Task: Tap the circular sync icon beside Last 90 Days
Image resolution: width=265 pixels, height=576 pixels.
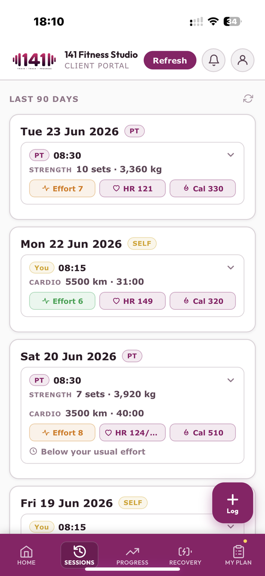Action: coord(248,98)
